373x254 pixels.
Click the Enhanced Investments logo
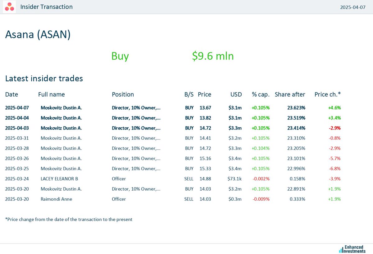[352, 249]
